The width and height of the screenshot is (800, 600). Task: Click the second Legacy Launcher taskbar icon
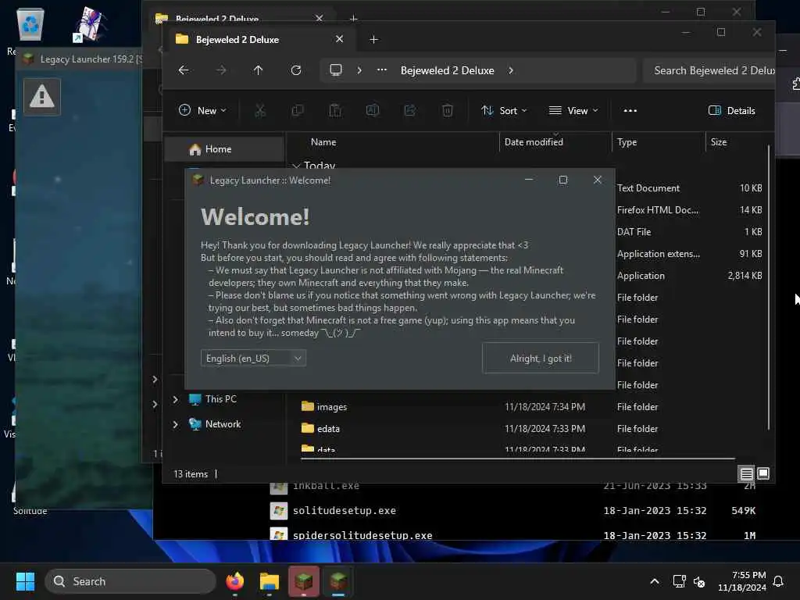click(338, 581)
